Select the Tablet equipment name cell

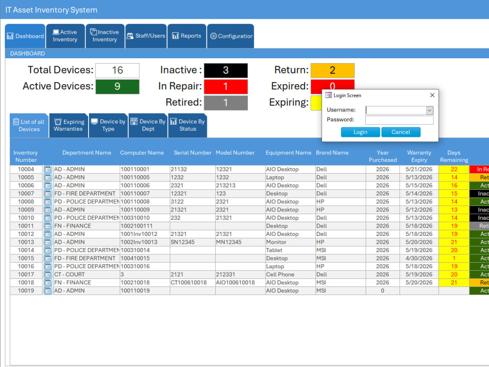pos(290,250)
